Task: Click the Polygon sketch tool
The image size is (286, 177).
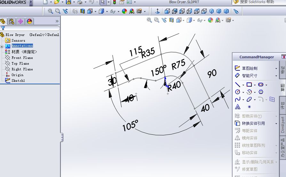Action: pyautogui.click(x=261, y=92)
